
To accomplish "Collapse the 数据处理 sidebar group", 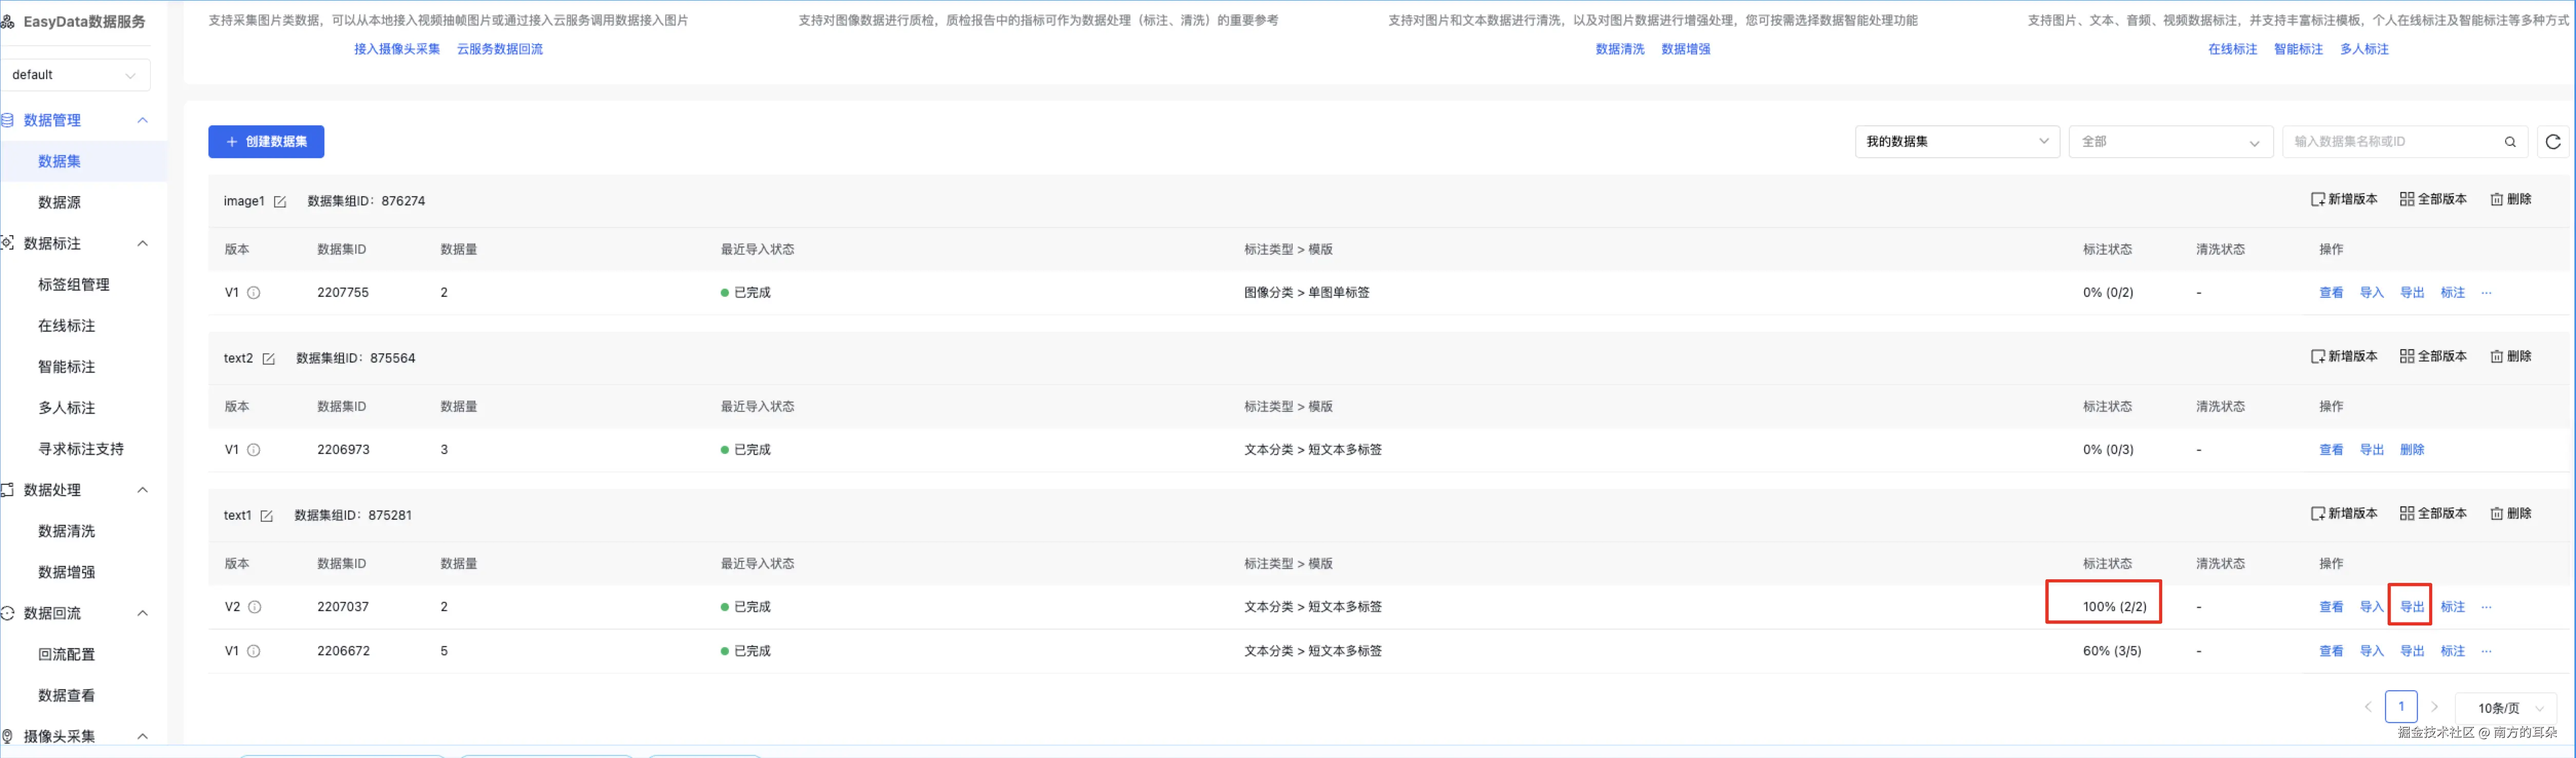I will tap(142, 490).
